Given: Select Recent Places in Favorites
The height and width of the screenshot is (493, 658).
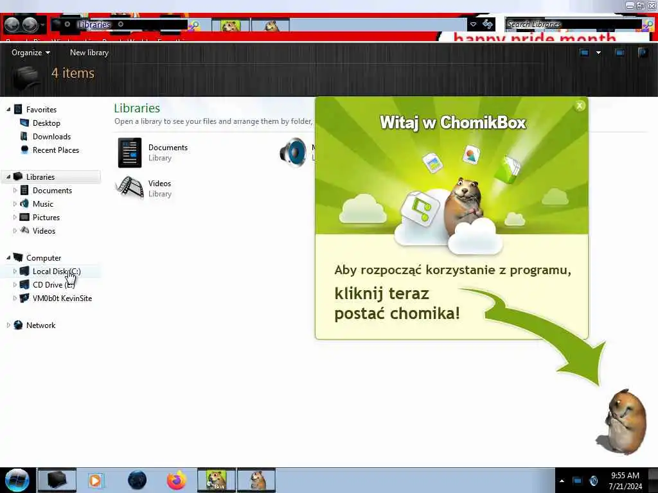Looking at the screenshot, I should tap(56, 150).
